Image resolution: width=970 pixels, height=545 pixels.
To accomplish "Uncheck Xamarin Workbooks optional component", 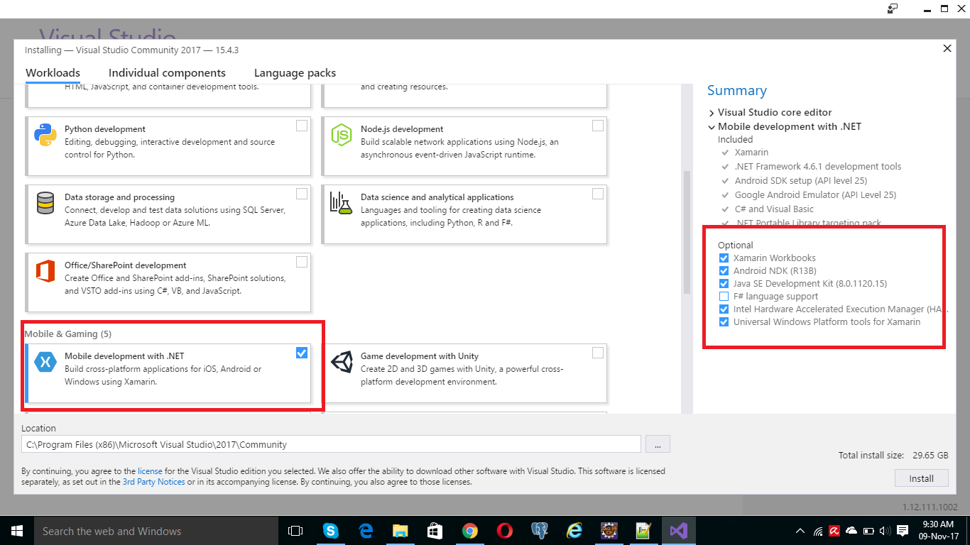I will click(724, 258).
